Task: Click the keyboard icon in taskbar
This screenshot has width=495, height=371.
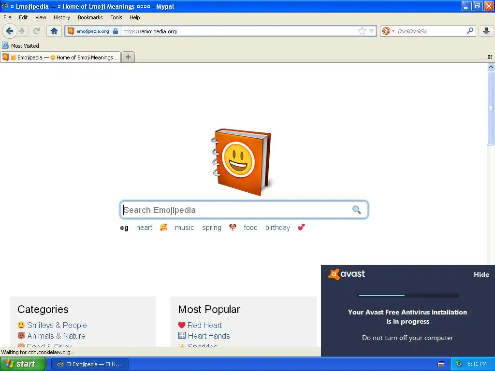Action: (441, 364)
